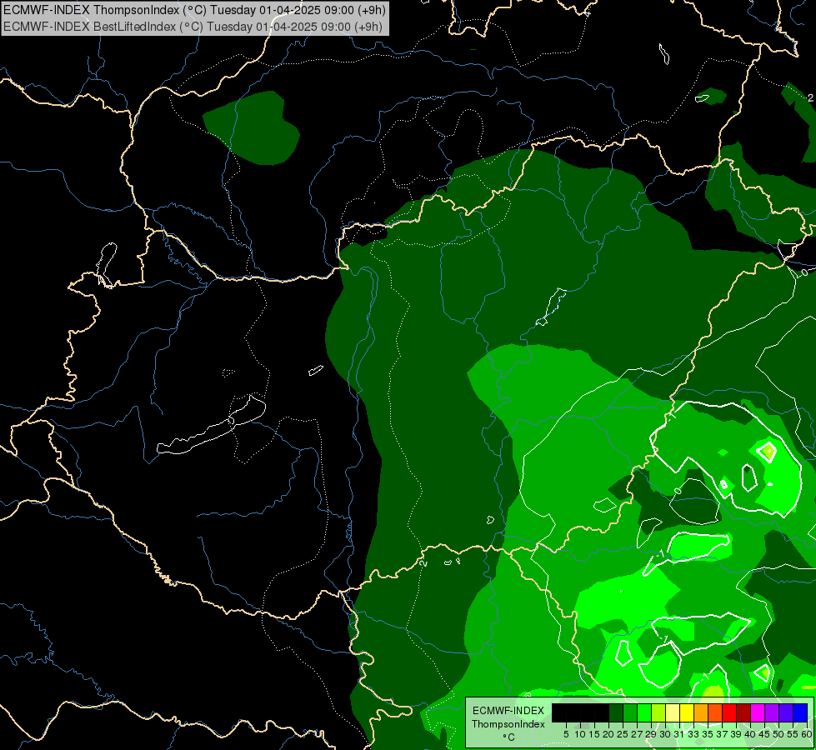This screenshot has height=750, width=816.
Task: Click the legend tick value '33'
Action: (693, 734)
